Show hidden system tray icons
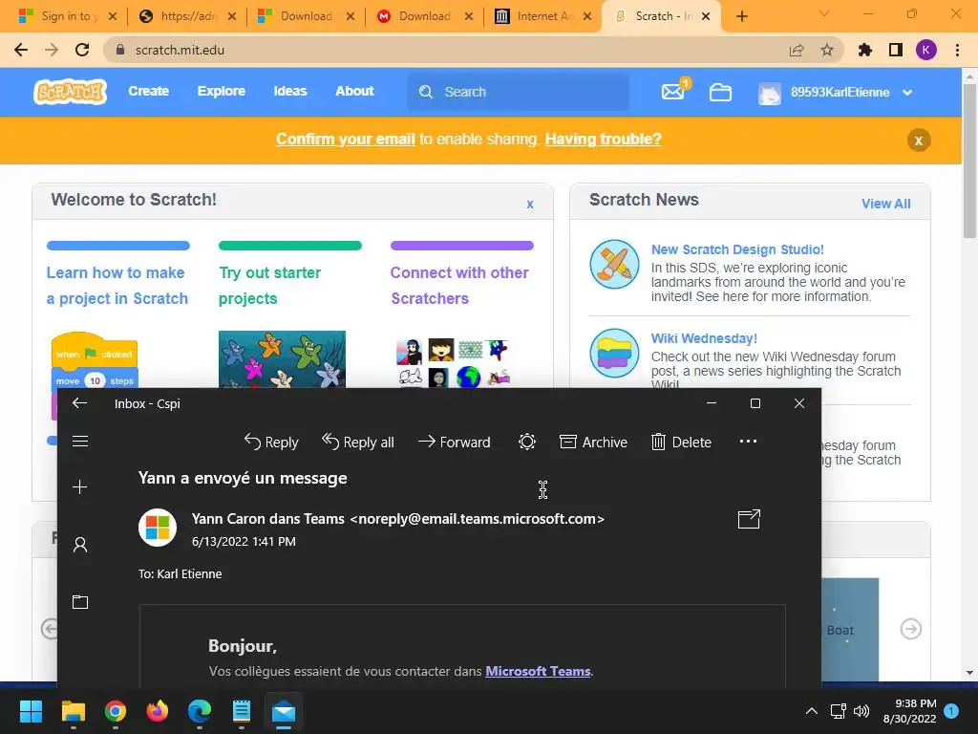The image size is (978, 734). [812, 711]
